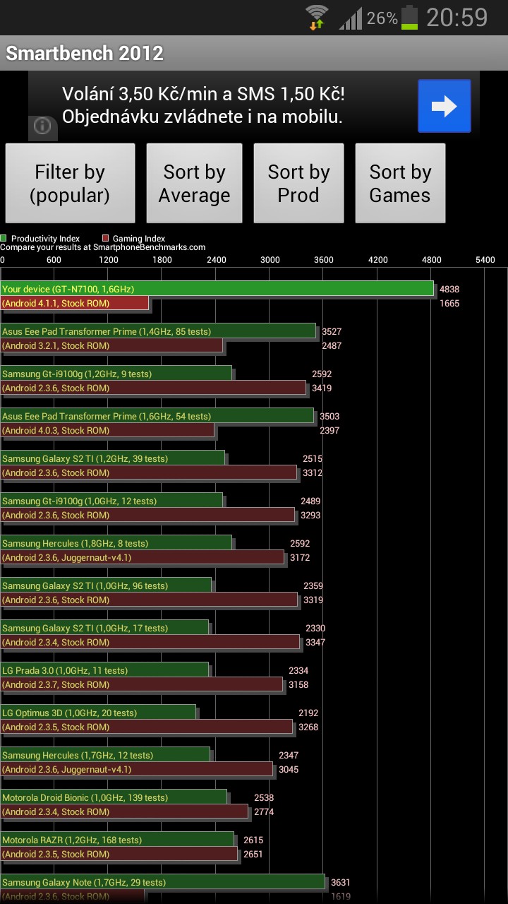The height and width of the screenshot is (904, 508).
Task: Select 'Samsung Hercules (1,7GHz, 12 tests)' bar
Action: (x=105, y=755)
